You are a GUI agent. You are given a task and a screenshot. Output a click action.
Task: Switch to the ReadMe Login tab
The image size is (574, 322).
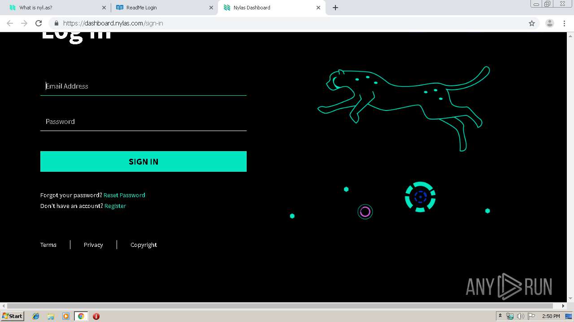pos(164,8)
